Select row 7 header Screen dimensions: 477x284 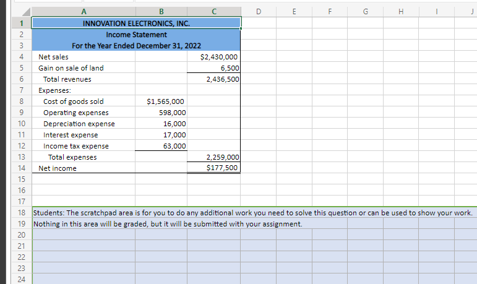tap(21, 90)
